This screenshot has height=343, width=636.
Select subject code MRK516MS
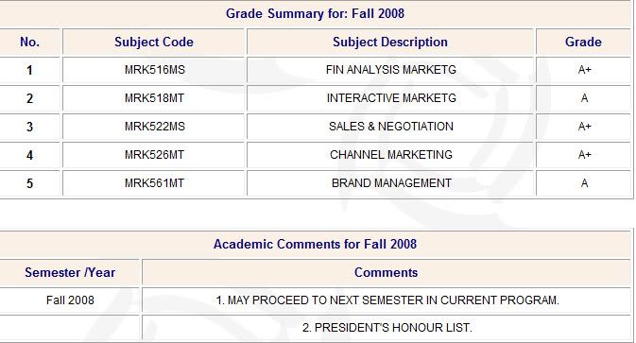pos(155,70)
